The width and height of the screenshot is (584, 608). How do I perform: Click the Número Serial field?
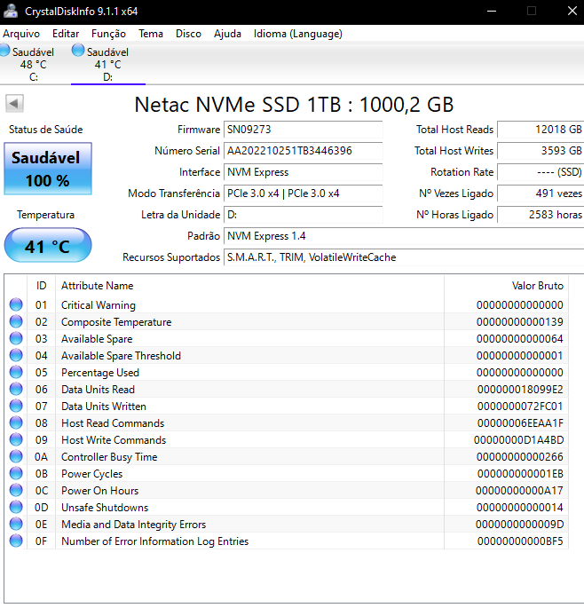pyautogui.click(x=304, y=151)
